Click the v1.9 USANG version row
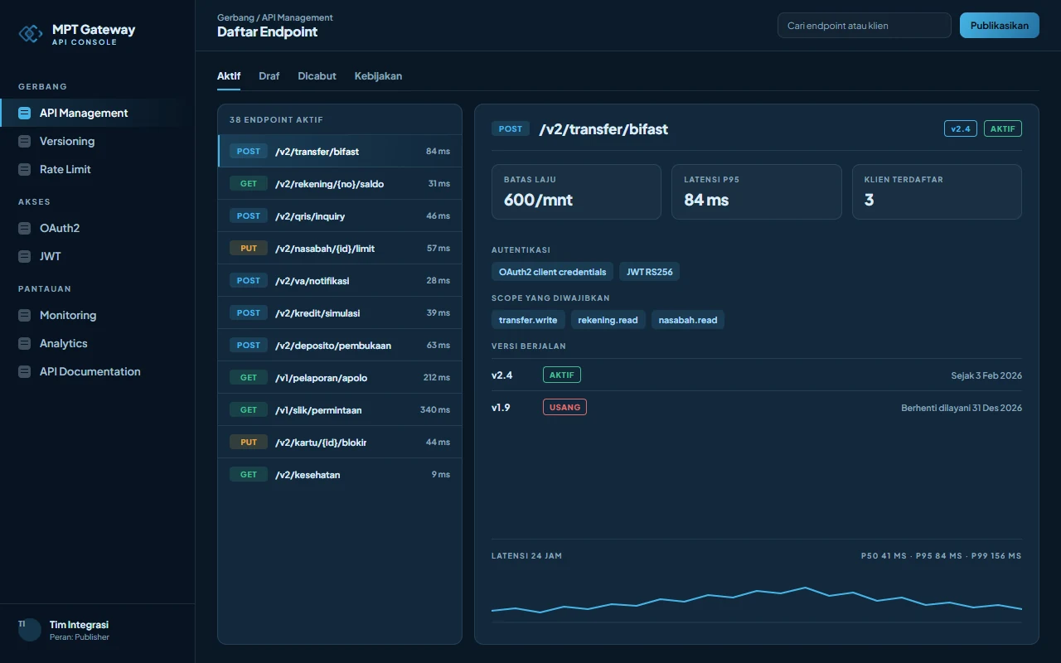This screenshot has height=663, width=1061. coord(757,407)
